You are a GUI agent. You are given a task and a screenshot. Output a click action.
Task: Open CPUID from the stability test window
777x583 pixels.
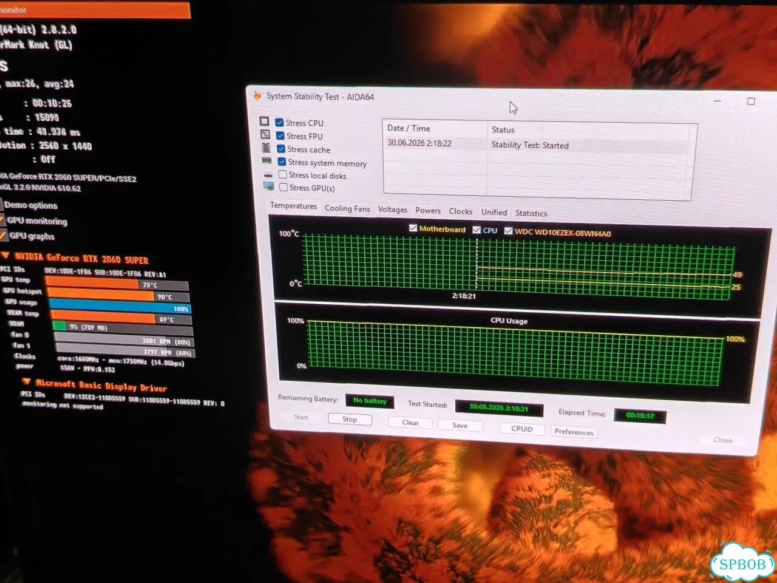tap(522, 429)
